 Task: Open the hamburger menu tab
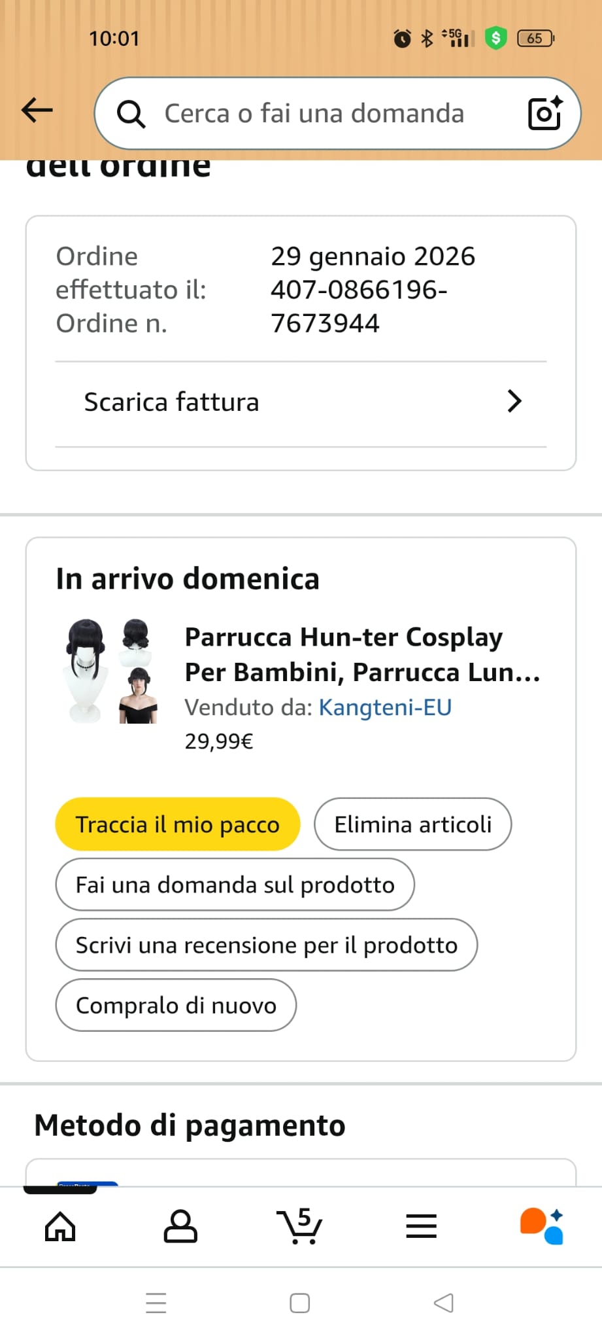click(421, 1226)
